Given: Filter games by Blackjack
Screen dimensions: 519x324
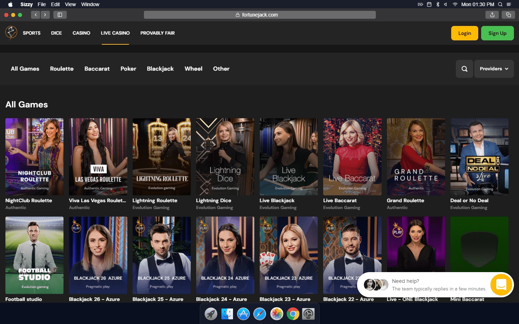Looking at the screenshot, I should (x=160, y=68).
